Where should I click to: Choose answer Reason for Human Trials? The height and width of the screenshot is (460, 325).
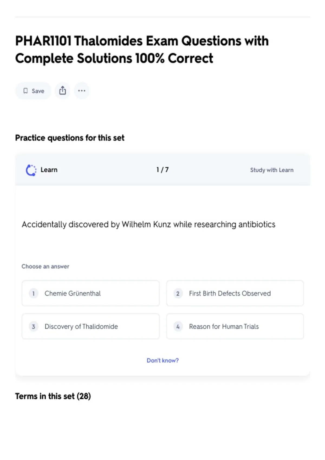point(235,326)
